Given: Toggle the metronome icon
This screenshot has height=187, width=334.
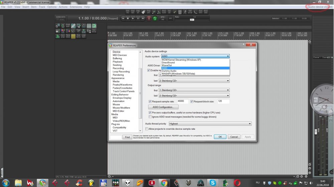Looking at the screenshot, I should (63, 26).
